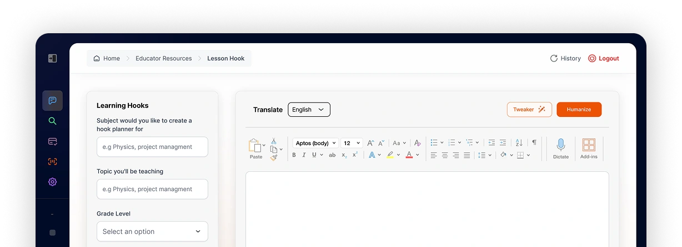Click the orange scan sidebar icon
682x247 pixels.
[52, 162]
